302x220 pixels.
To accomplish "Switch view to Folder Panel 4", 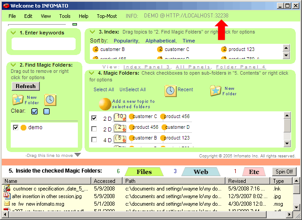I will 241,67.
